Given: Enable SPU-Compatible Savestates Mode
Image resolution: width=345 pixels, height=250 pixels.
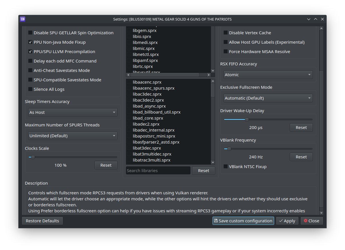Looking at the screenshot, I should point(30,80).
